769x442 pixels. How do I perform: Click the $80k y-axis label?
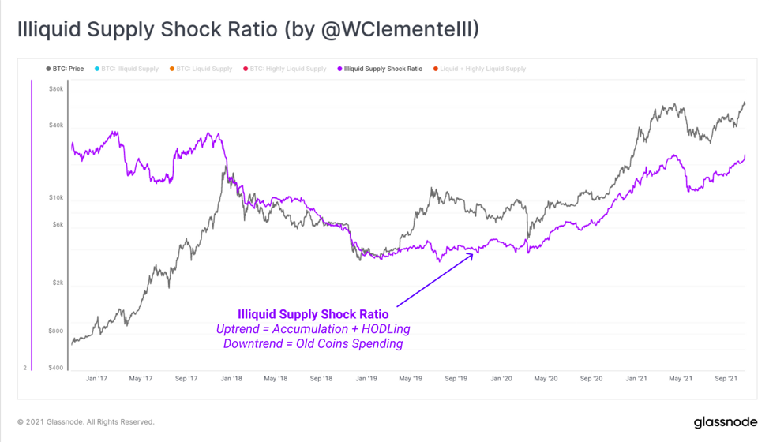(56, 89)
